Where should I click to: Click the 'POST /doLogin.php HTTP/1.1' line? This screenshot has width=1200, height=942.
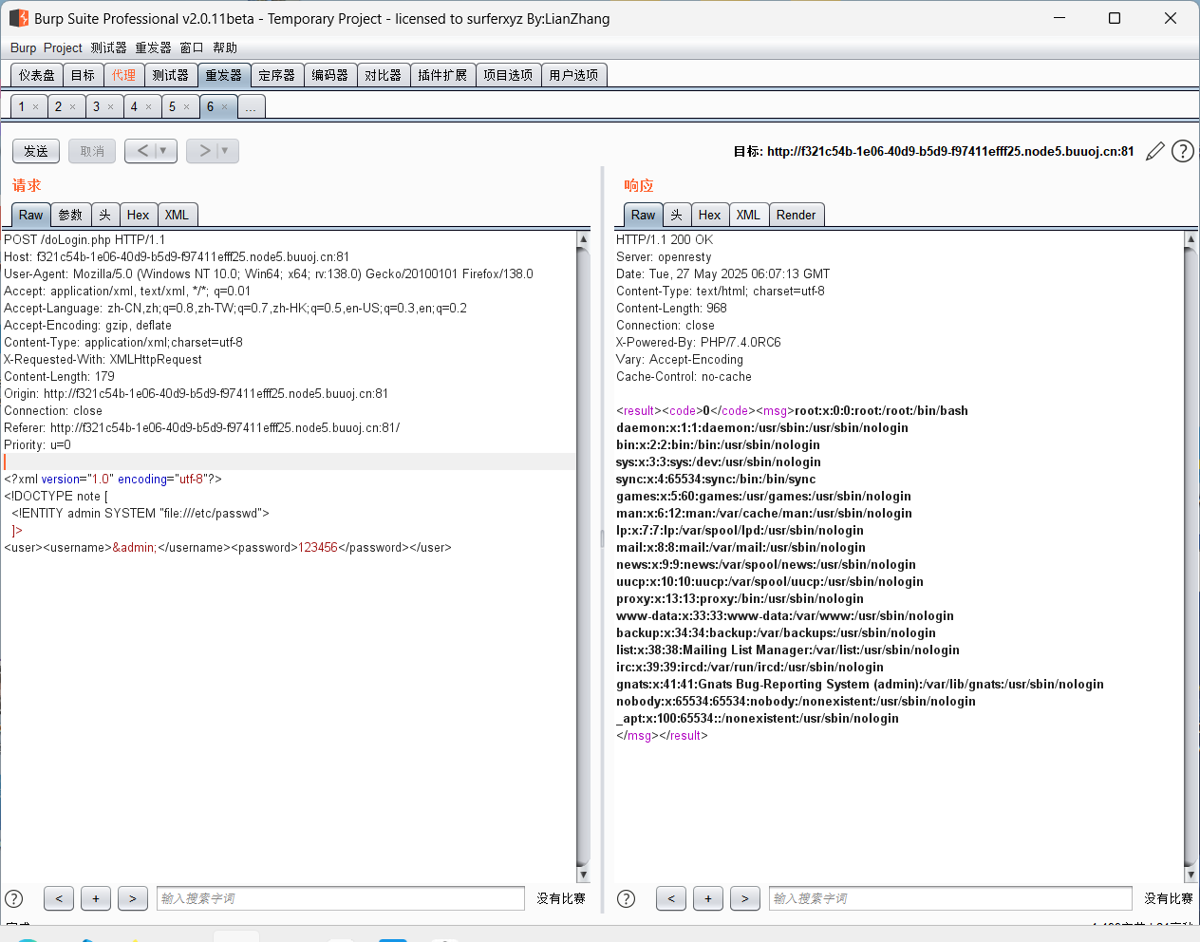84,240
